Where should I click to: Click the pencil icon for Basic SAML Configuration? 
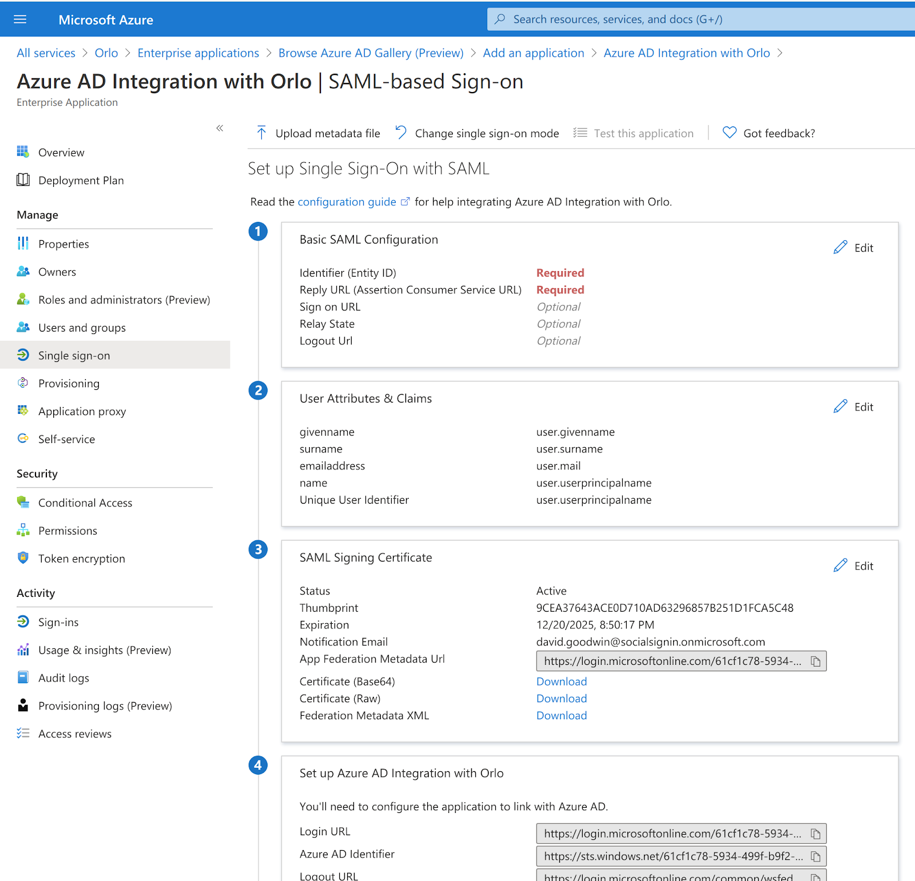tap(840, 248)
